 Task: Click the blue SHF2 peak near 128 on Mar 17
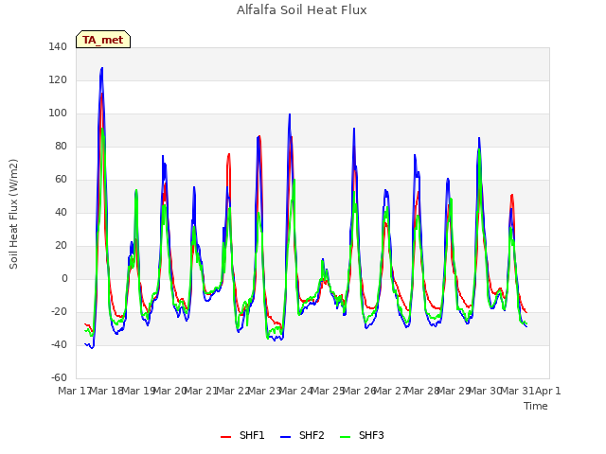[102, 68]
